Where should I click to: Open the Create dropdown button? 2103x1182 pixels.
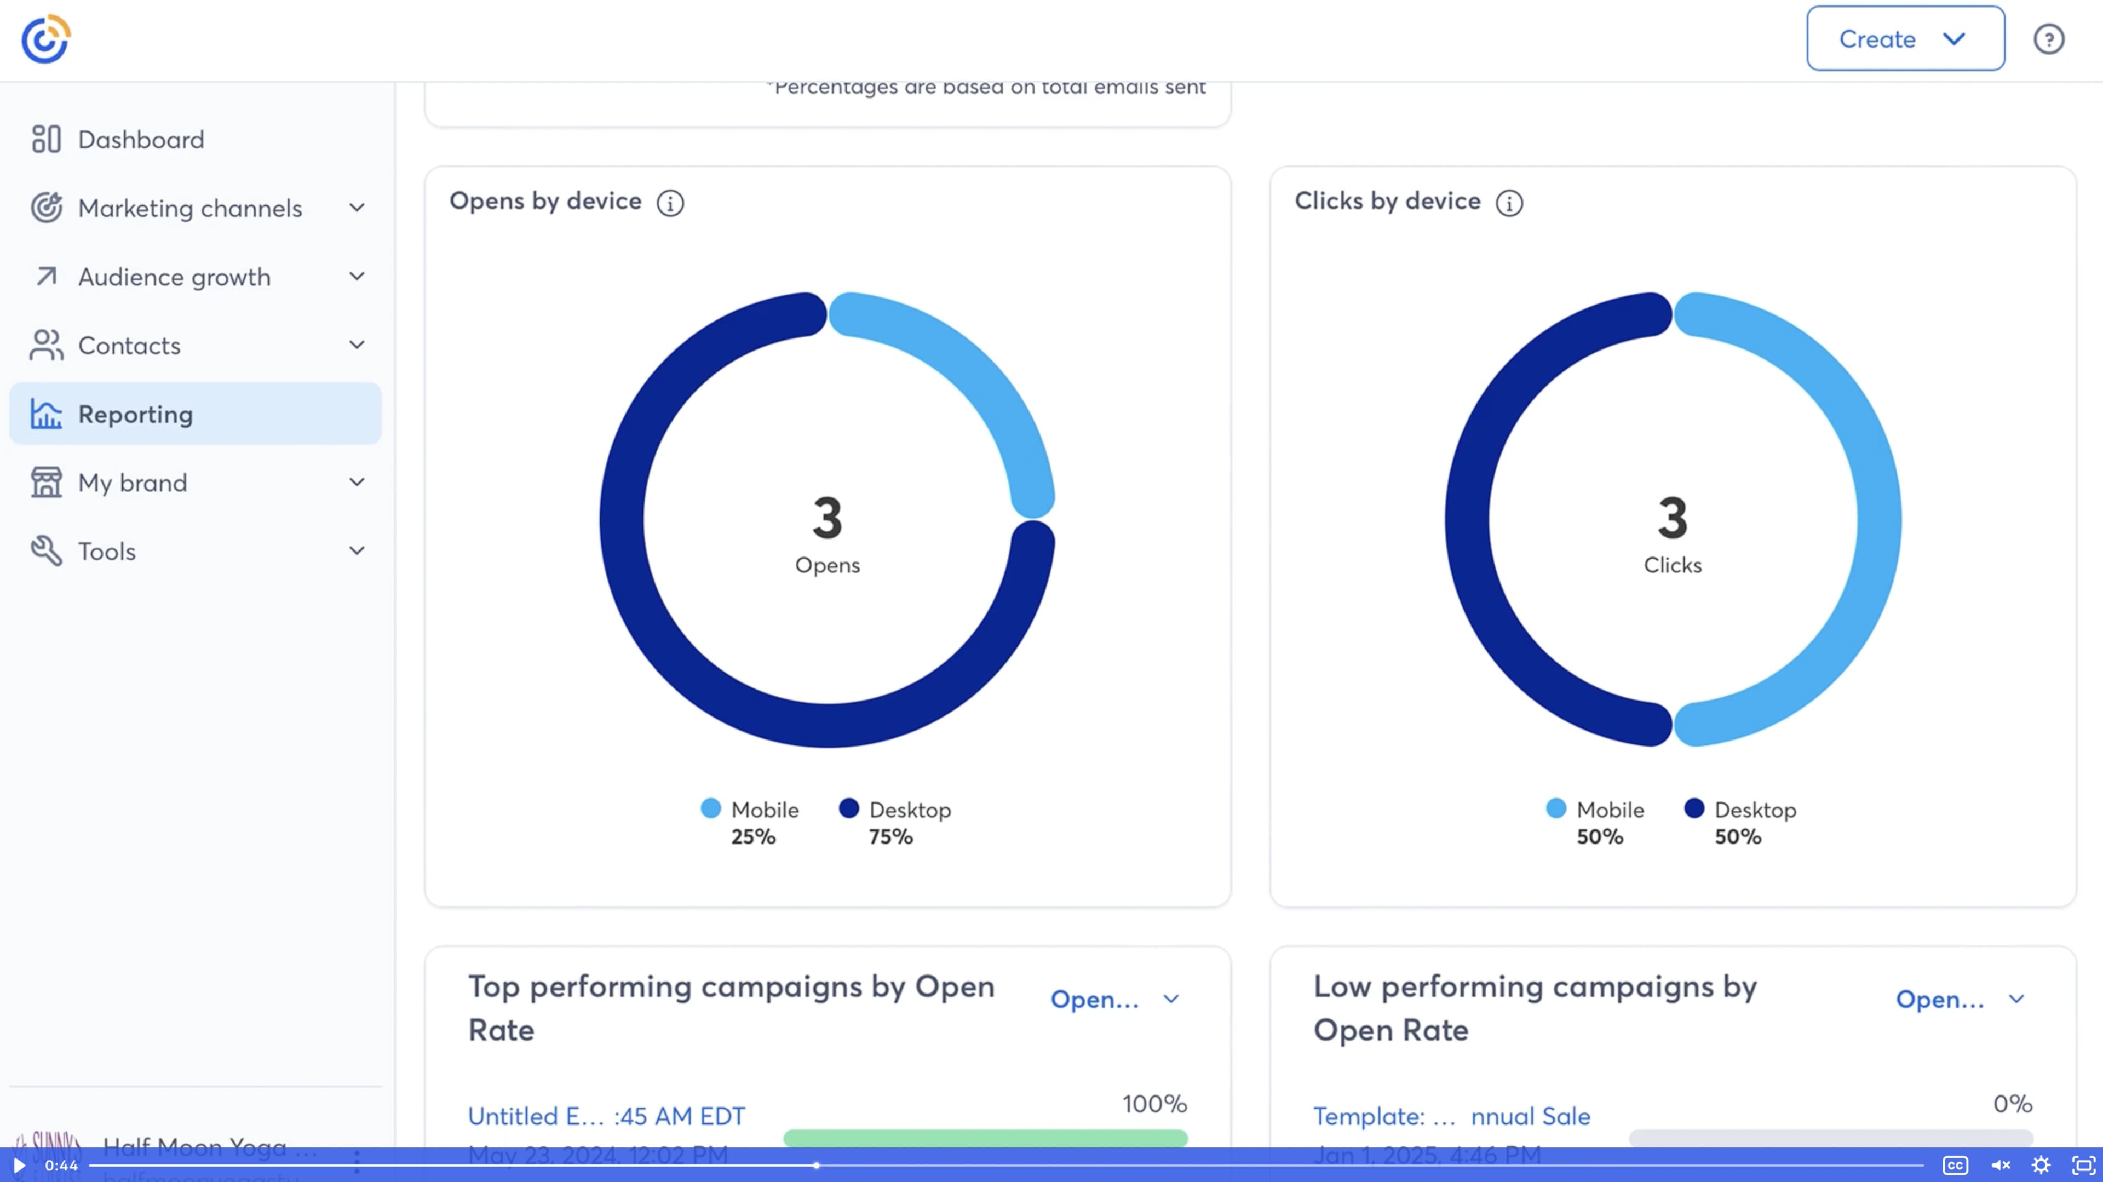click(1905, 38)
